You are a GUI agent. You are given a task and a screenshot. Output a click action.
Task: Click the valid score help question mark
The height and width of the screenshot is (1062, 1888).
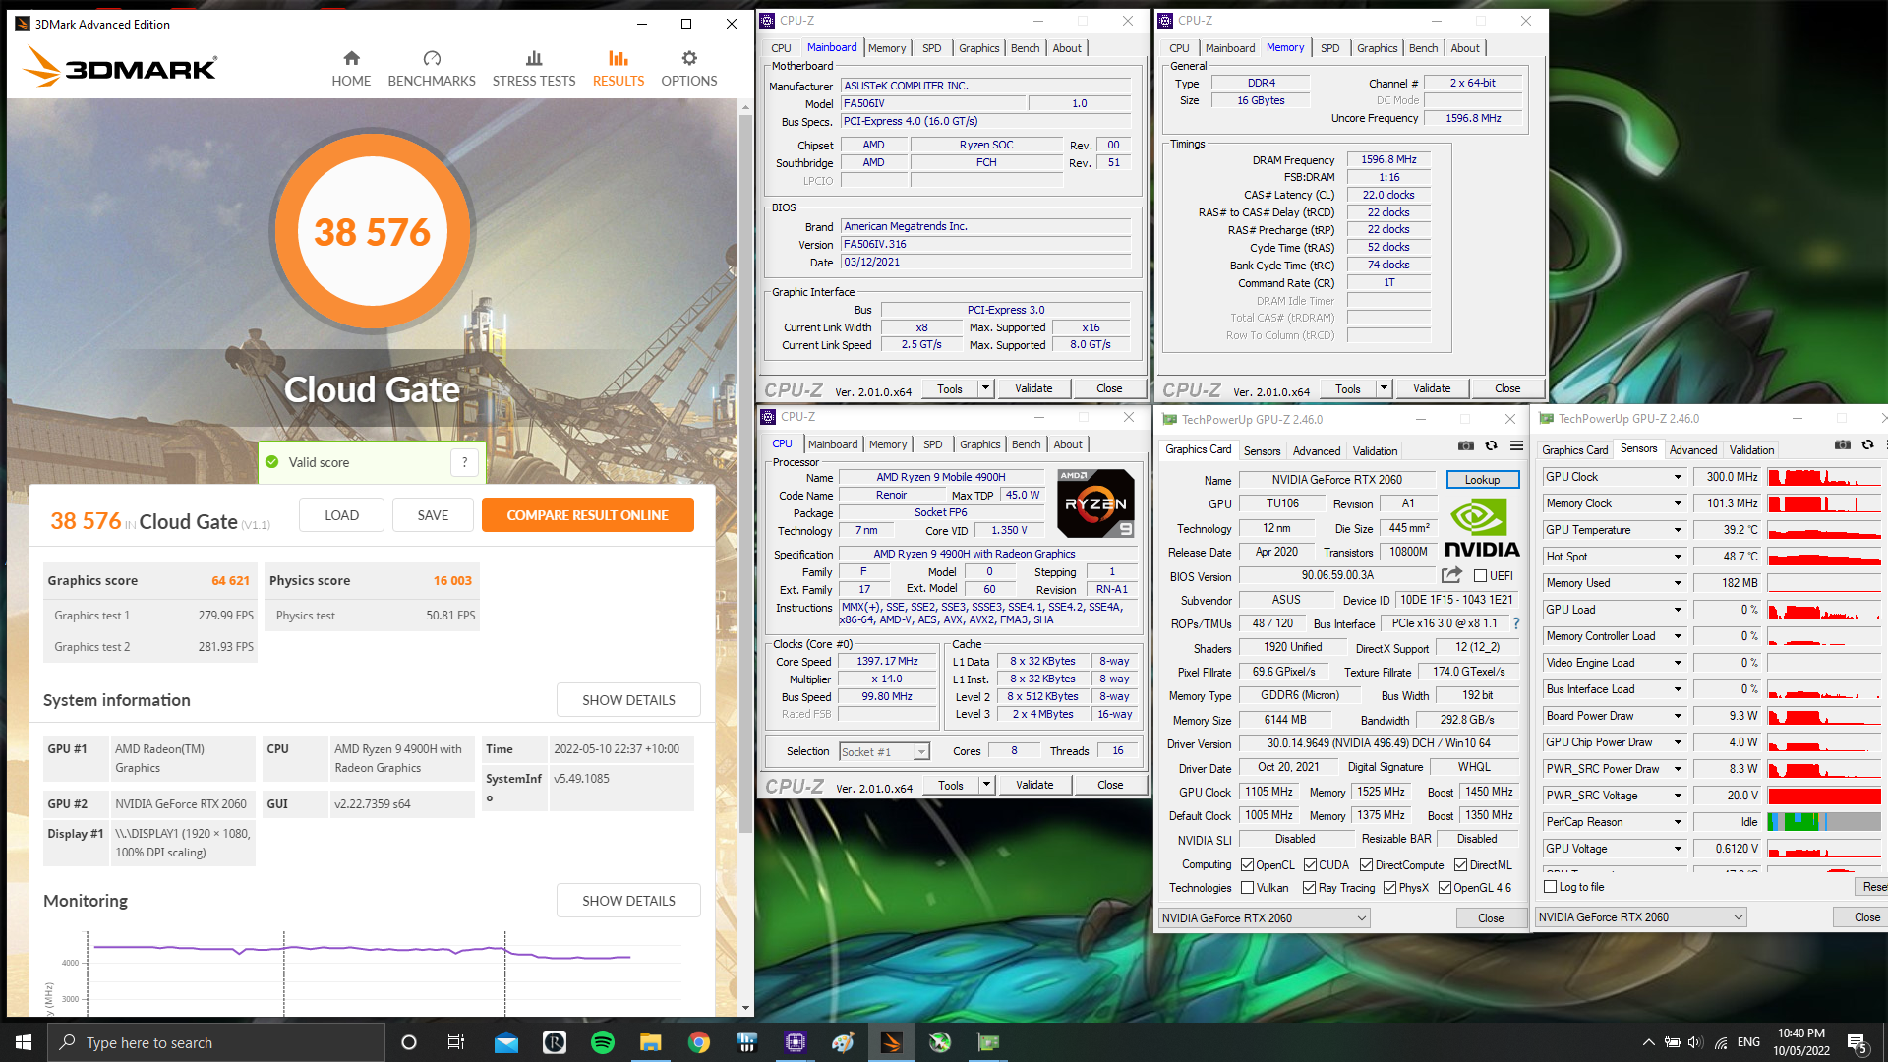pyautogui.click(x=465, y=462)
